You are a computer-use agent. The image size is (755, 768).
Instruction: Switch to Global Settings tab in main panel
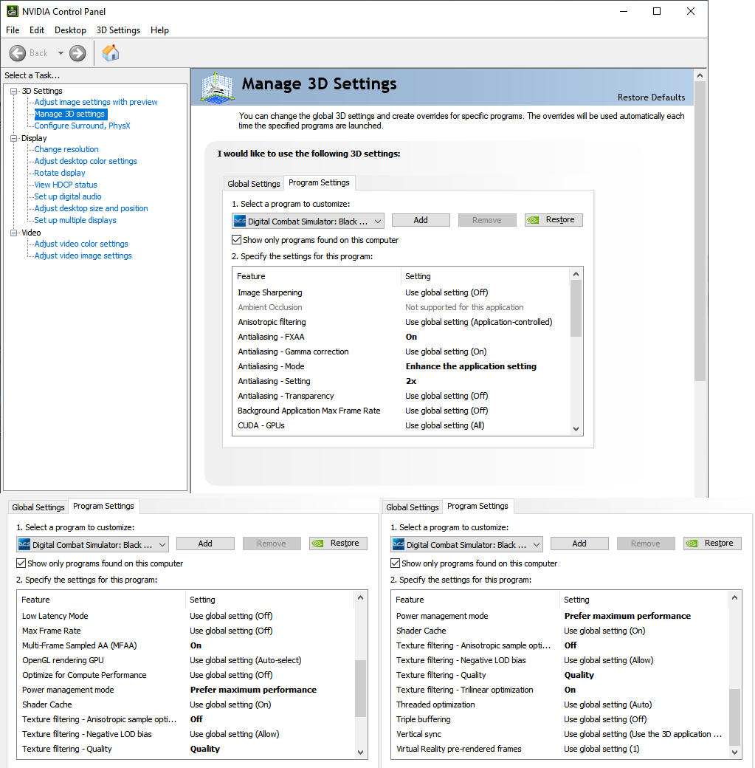[x=254, y=184]
